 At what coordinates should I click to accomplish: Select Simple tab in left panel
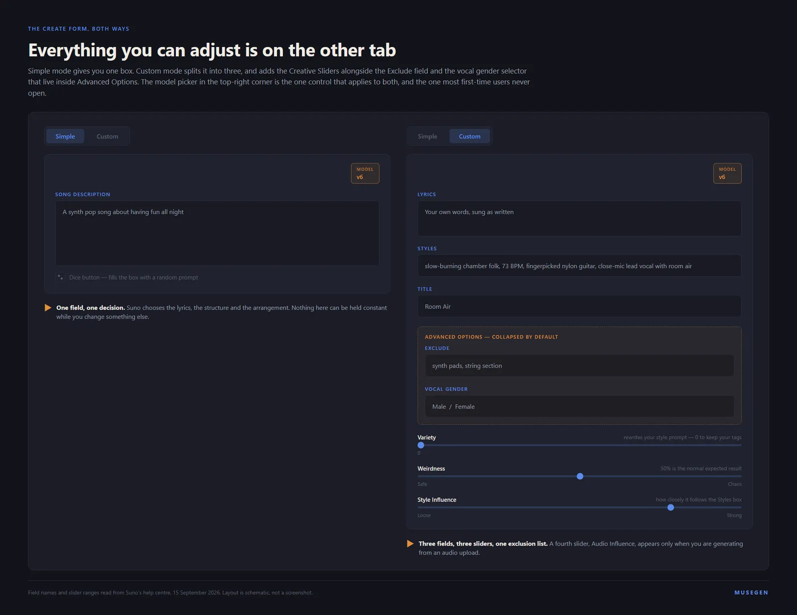(x=65, y=136)
